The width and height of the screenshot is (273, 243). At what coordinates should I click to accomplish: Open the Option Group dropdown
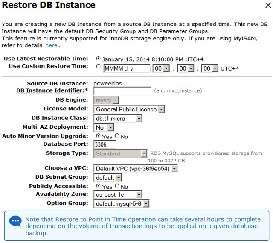tap(121, 203)
